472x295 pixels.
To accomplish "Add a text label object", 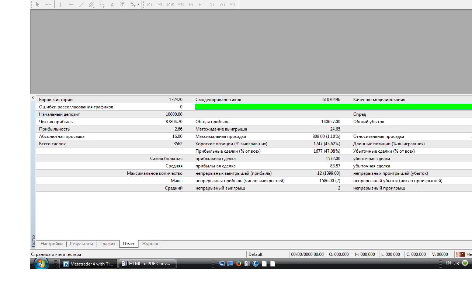I will tap(122, 4).
